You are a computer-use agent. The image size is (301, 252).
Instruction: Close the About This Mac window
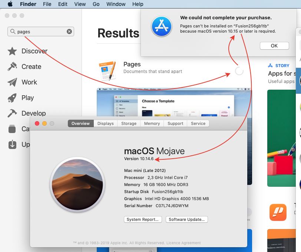point(37,123)
